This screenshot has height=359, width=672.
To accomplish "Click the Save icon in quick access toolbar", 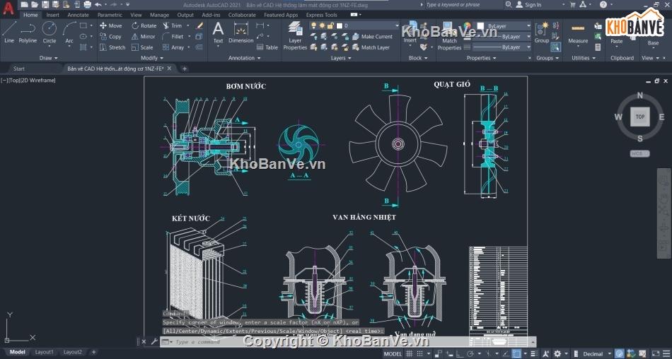I will (45, 4).
